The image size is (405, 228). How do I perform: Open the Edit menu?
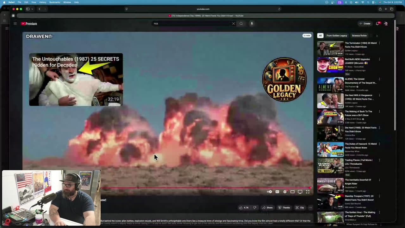26,2
